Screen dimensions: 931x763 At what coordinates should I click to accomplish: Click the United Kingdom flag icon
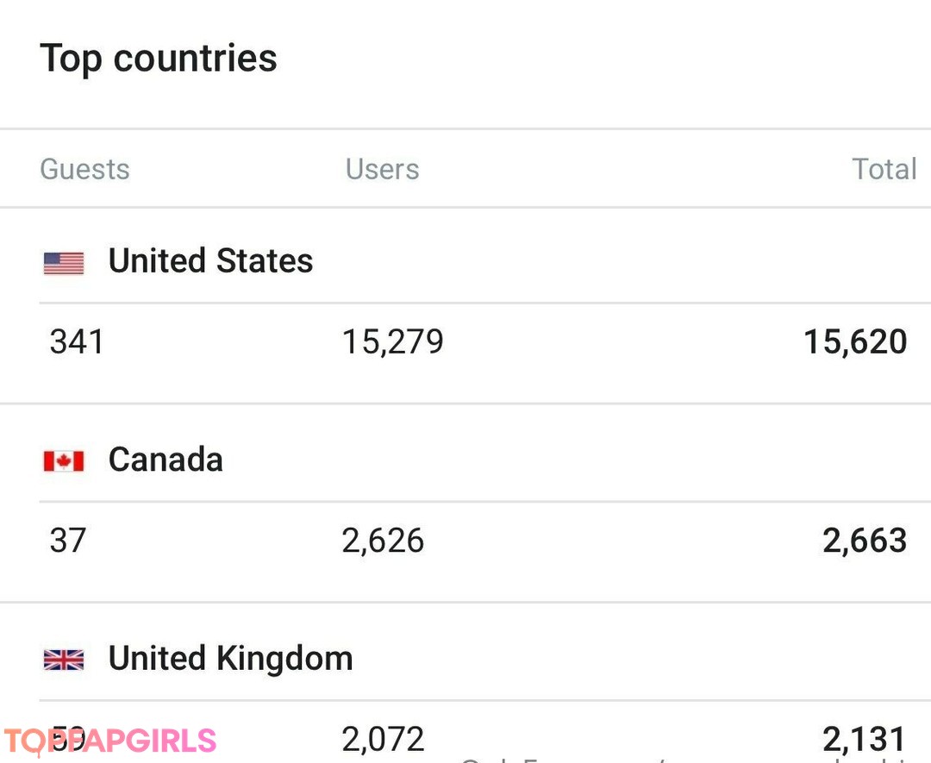coord(64,660)
